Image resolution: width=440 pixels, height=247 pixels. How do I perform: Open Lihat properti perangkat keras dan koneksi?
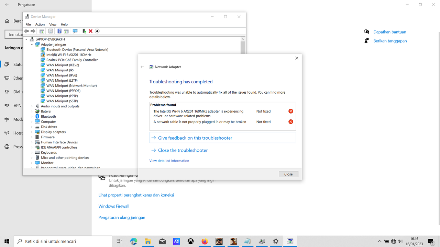click(x=136, y=195)
